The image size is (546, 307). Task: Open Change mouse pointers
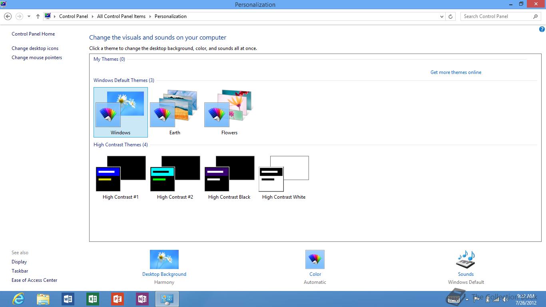(x=37, y=58)
